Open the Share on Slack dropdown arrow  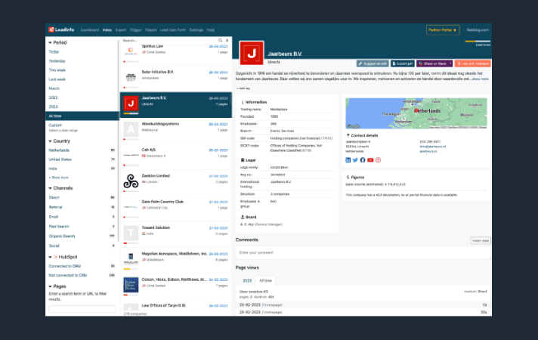click(x=450, y=63)
